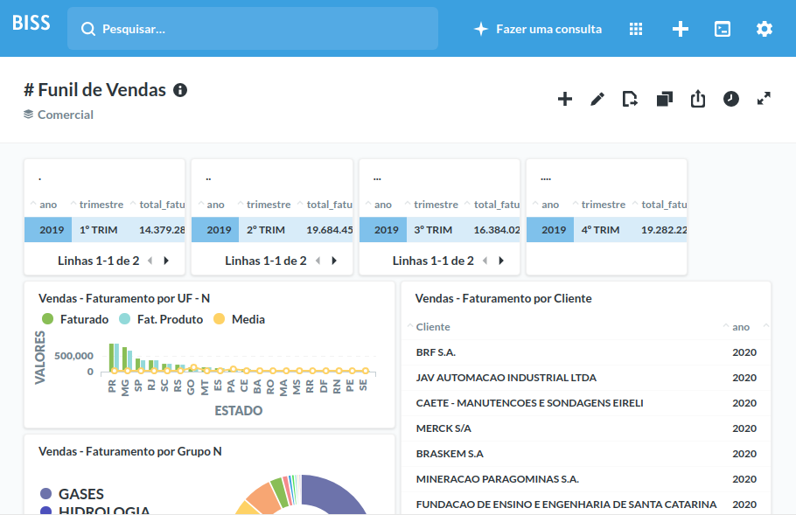Open the Vendas - Faturamento por Cliente title
796x515 pixels.
point(504,298)
